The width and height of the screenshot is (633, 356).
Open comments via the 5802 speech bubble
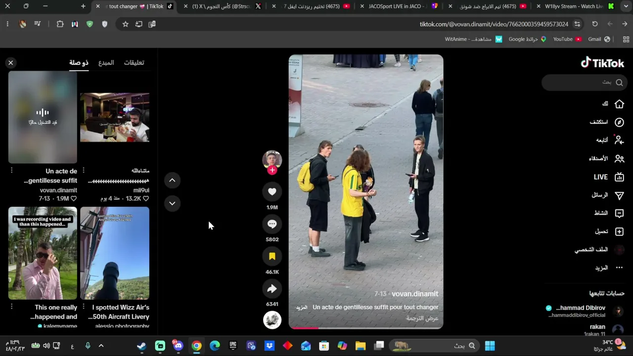pos(272,224)
